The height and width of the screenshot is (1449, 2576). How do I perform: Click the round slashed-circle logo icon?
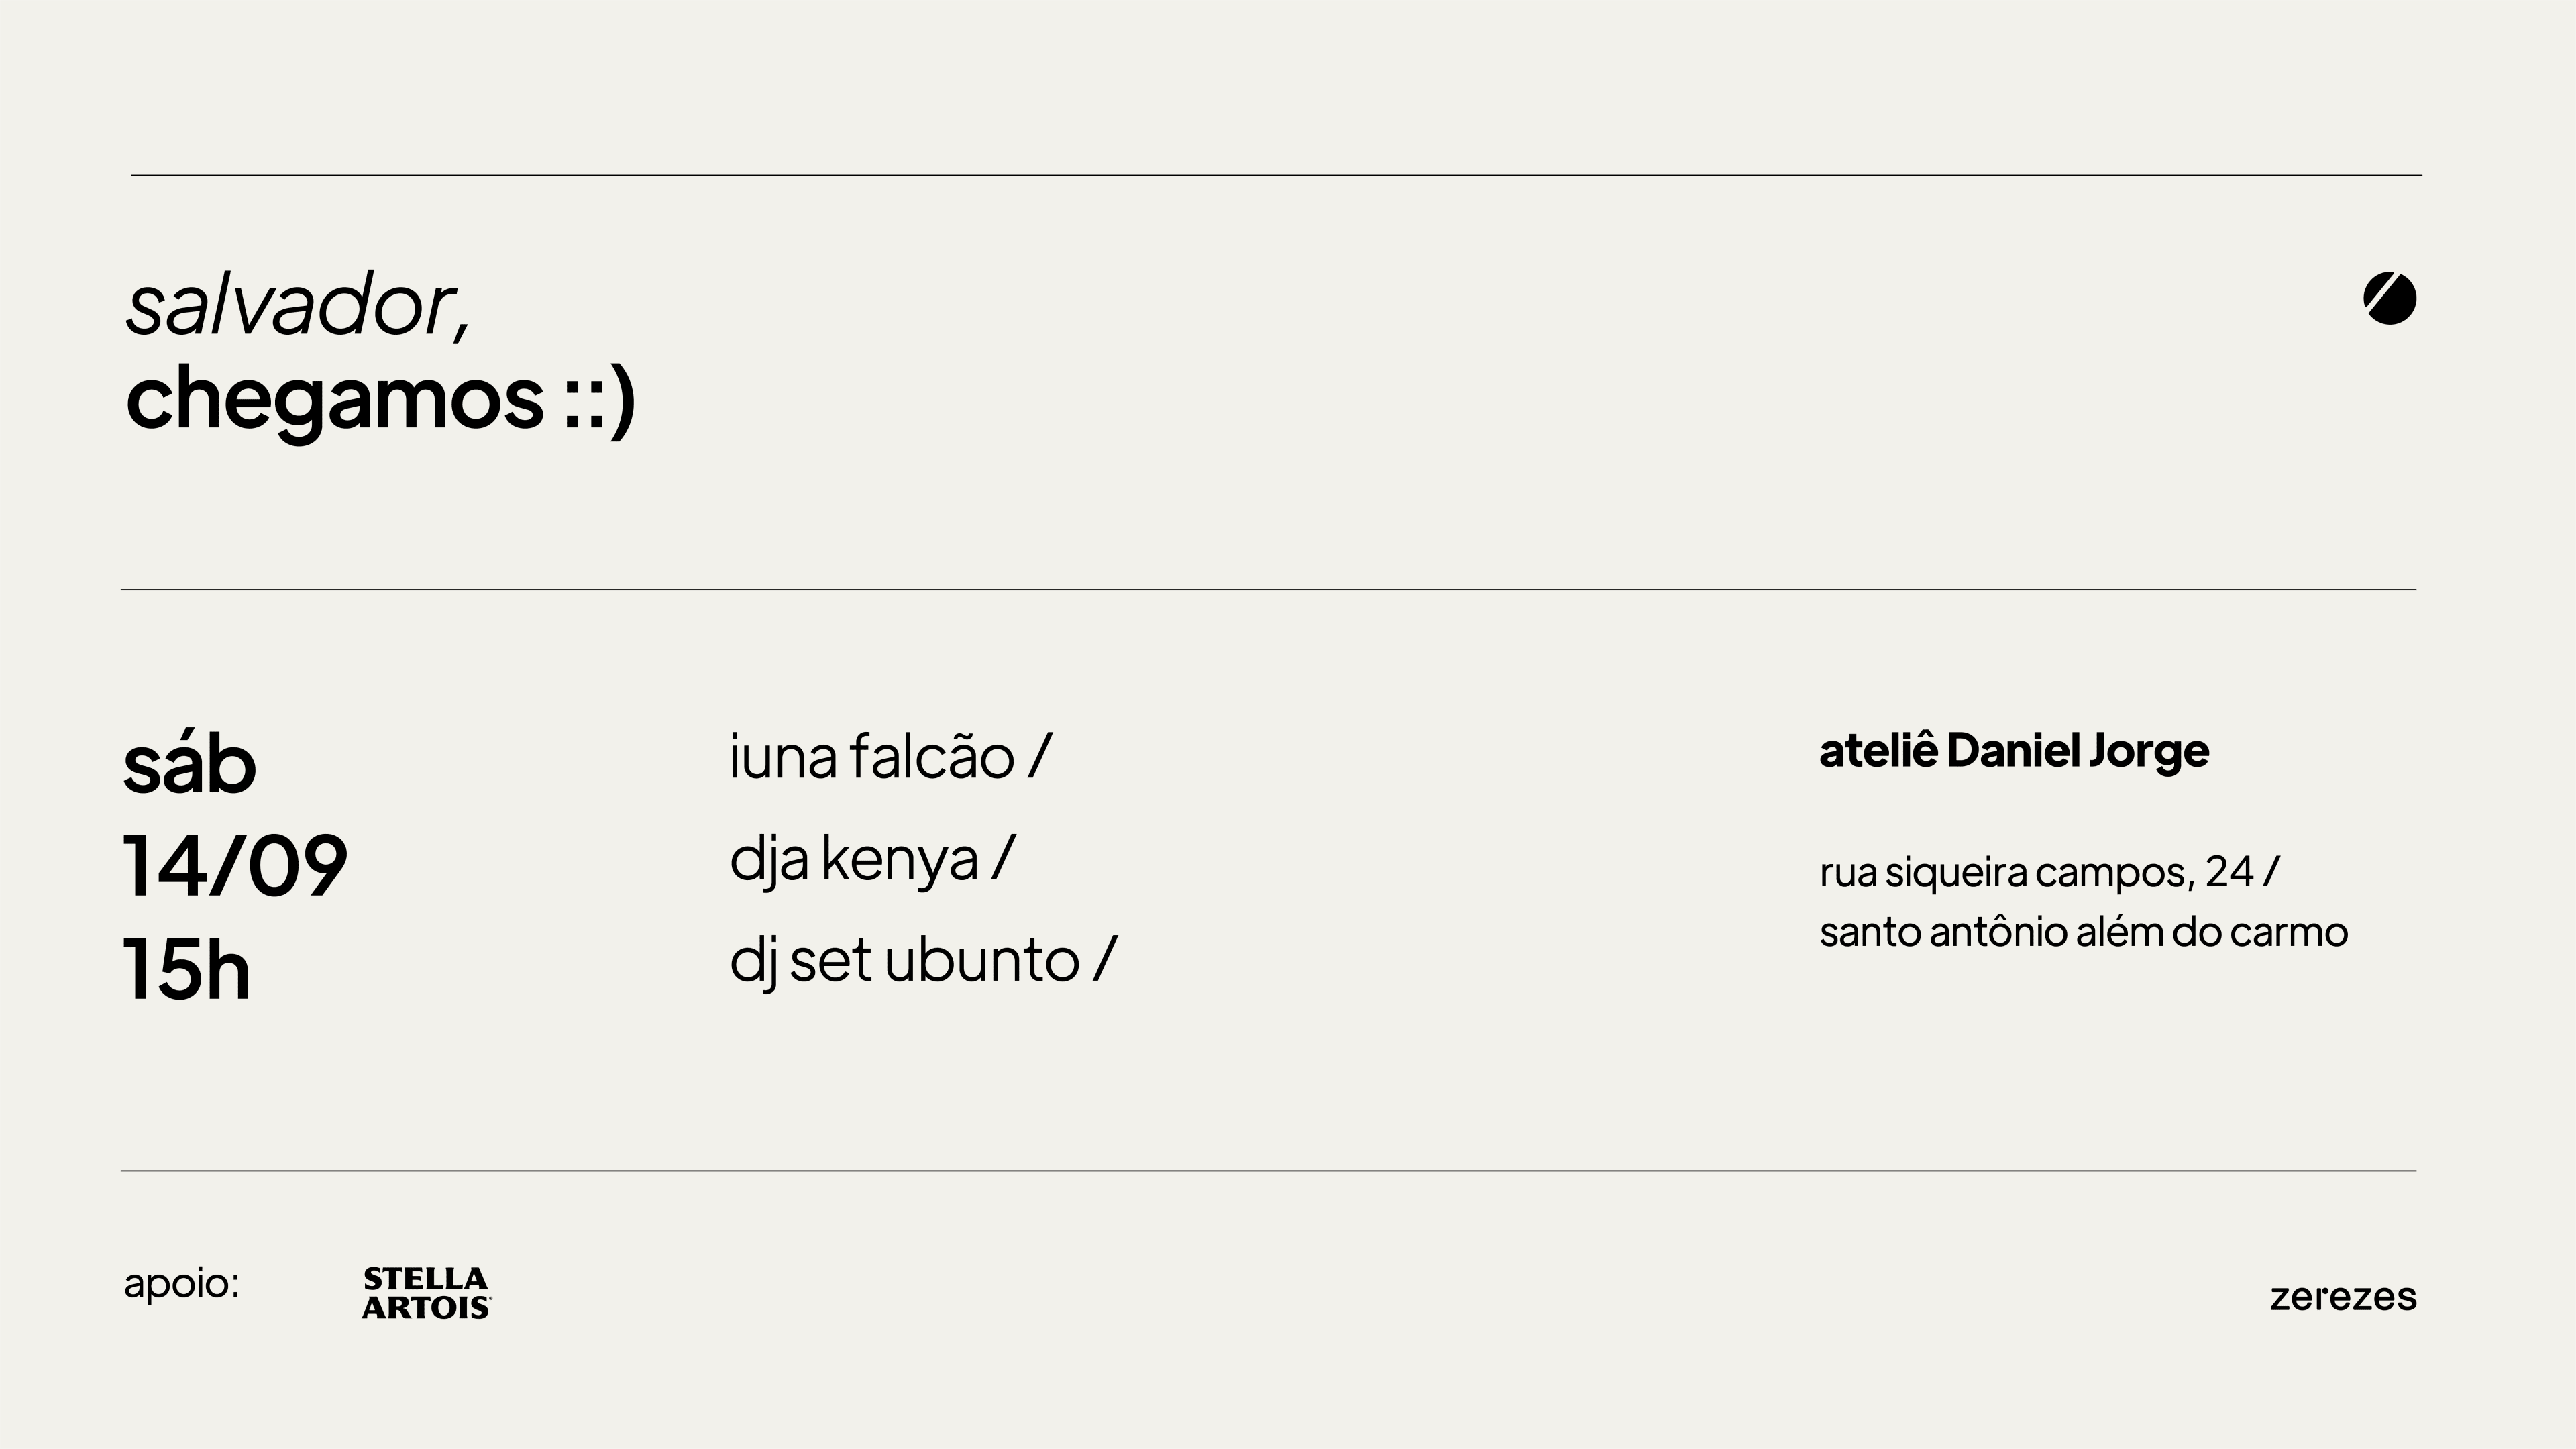pyautogui.click(x=2390, y=298)
